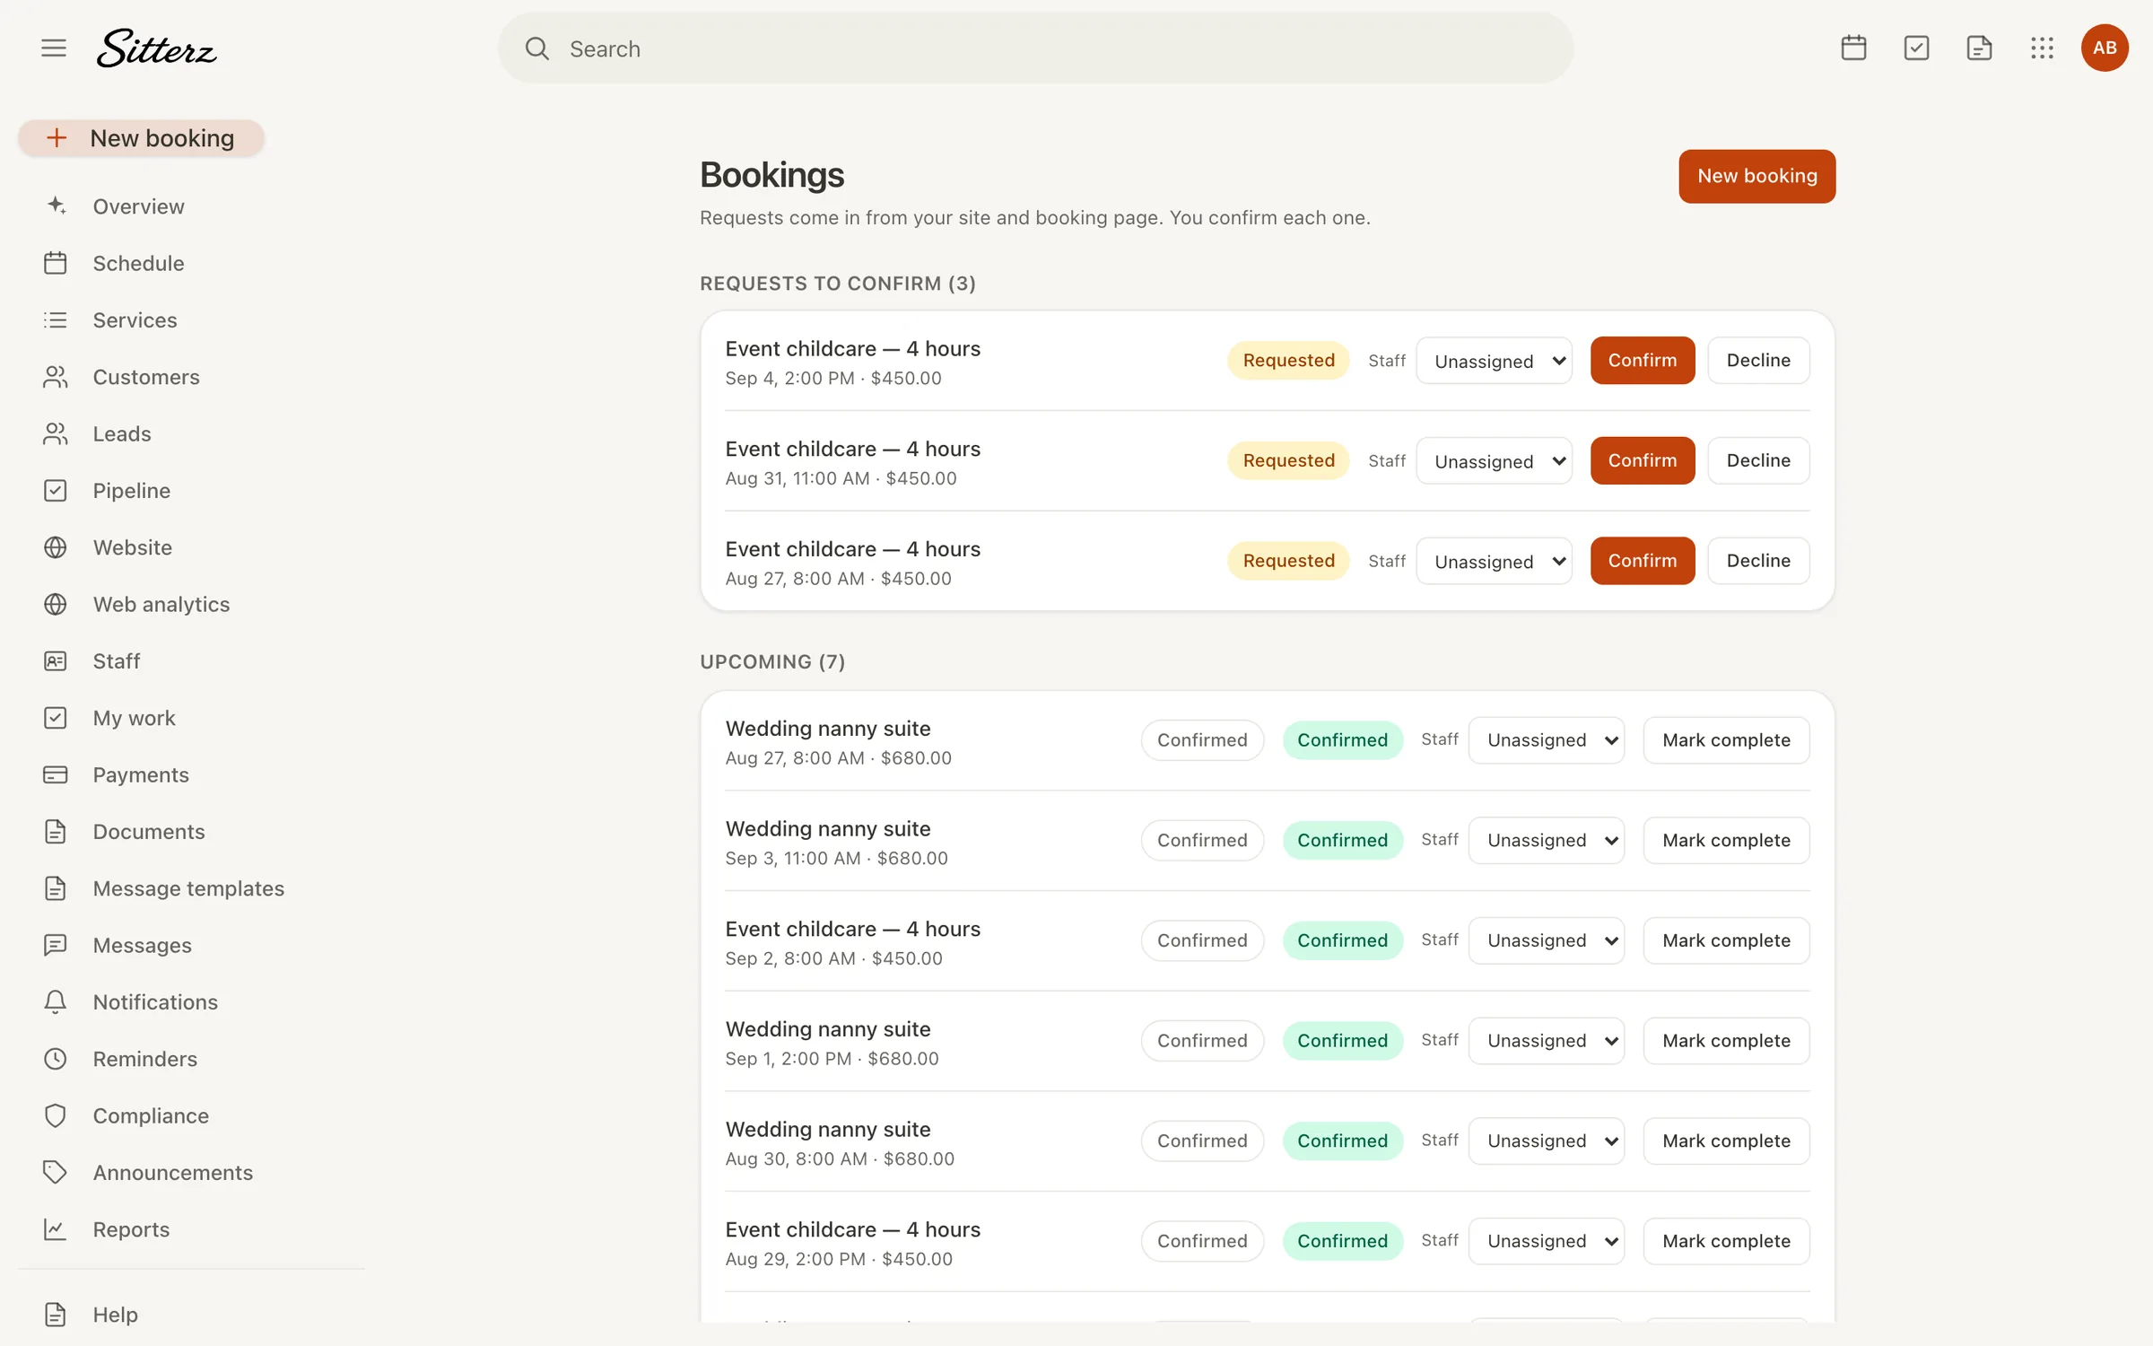Open the apps grid icon

[2042, 48]
